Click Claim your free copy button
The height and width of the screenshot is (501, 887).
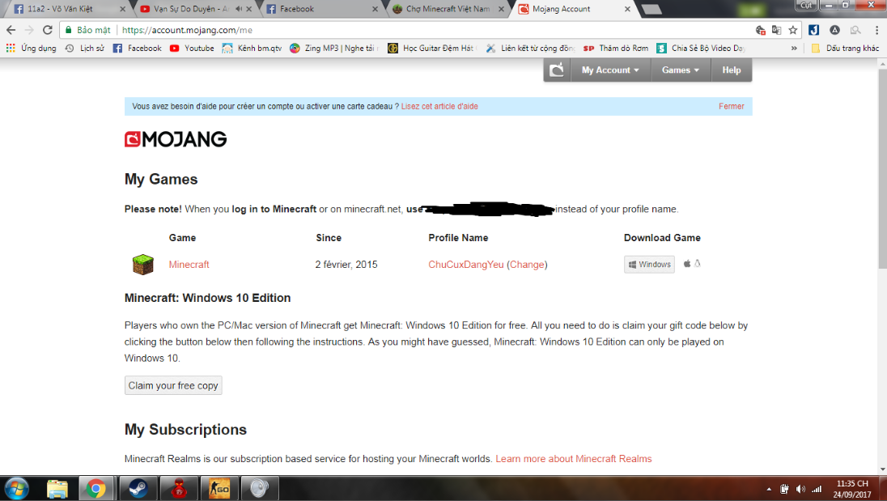click(173, 385)
